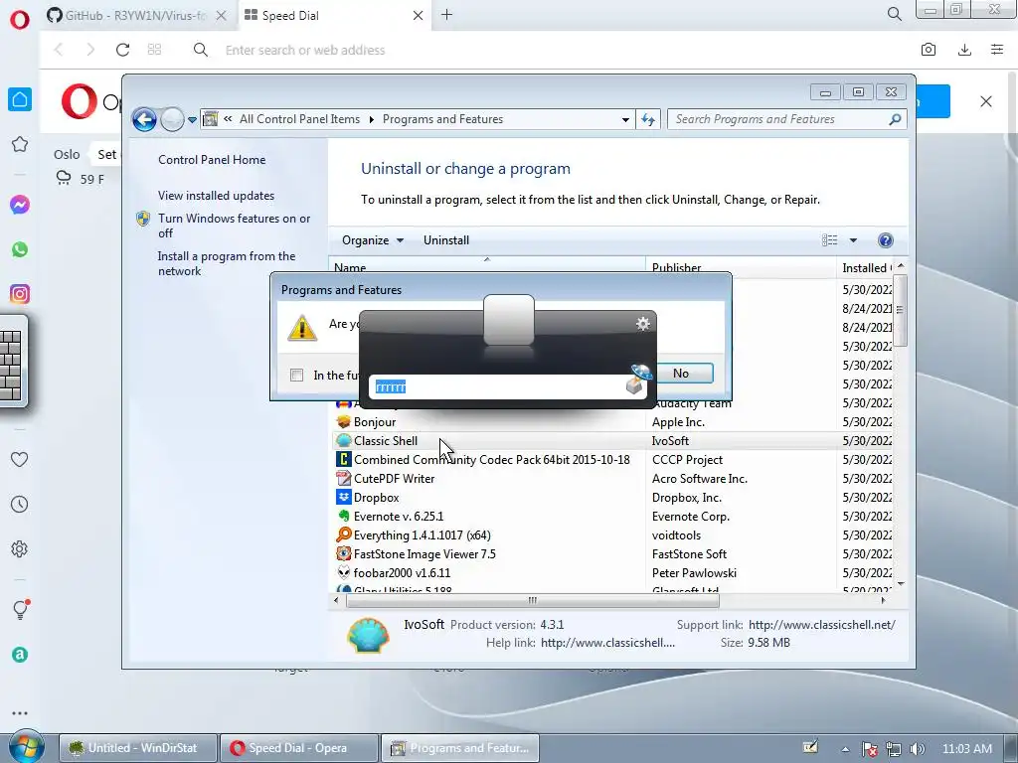Viewport: 1018px width, 763px height.
Task: Open the three-dots sidebar setup menu
Action: point(20,713)
